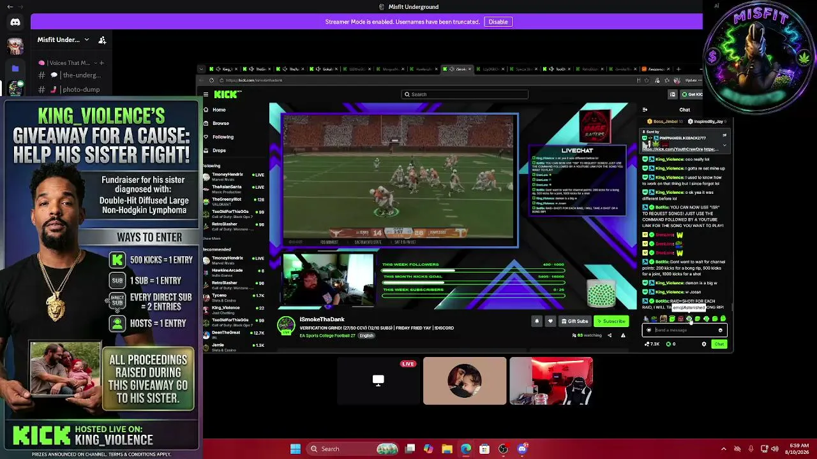The image size is (817, 459).
Task: Open Discord direct messages home icon
Action: click(15, 22)
